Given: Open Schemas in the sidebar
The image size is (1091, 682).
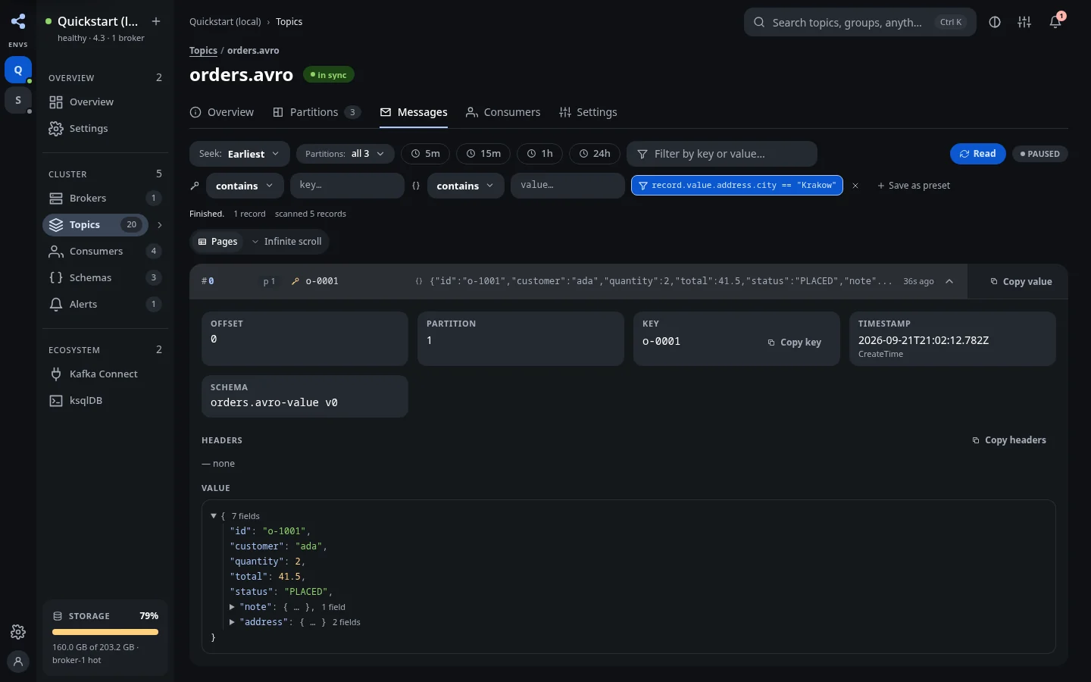Looking at the screenshot, I should pyautogui.click(x=105, y=277).
